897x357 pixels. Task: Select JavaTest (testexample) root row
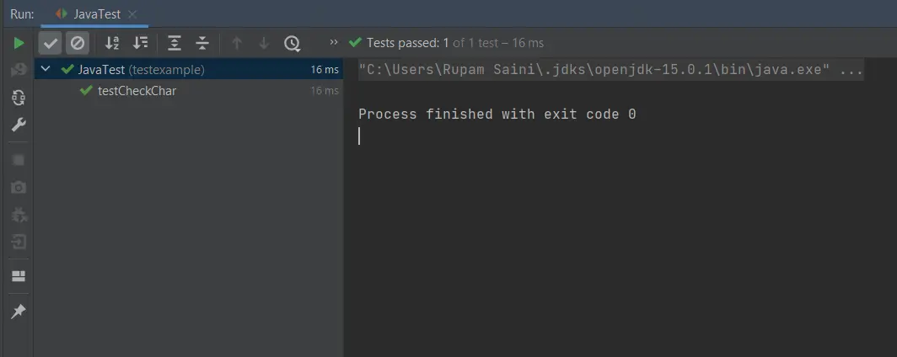pos(189,69)
